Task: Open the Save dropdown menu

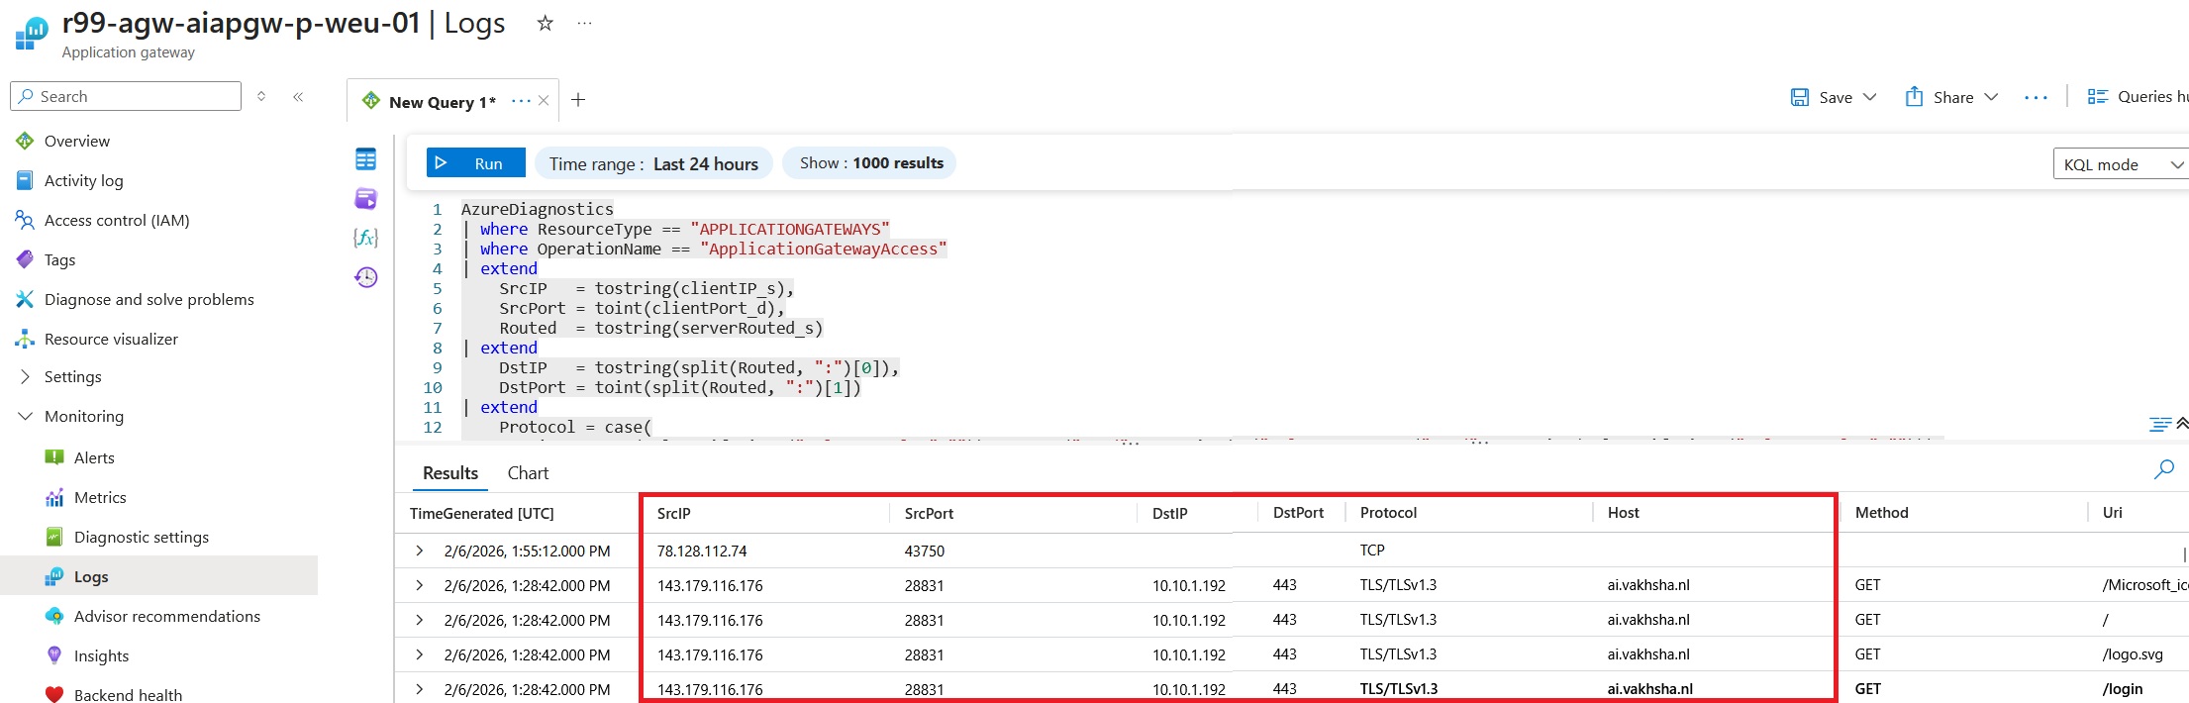Action: pos(1869,97)
